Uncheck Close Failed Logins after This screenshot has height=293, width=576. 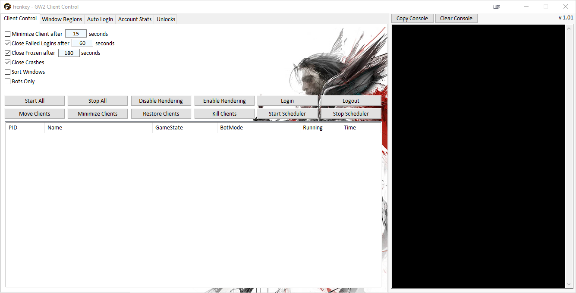(8, 44)
